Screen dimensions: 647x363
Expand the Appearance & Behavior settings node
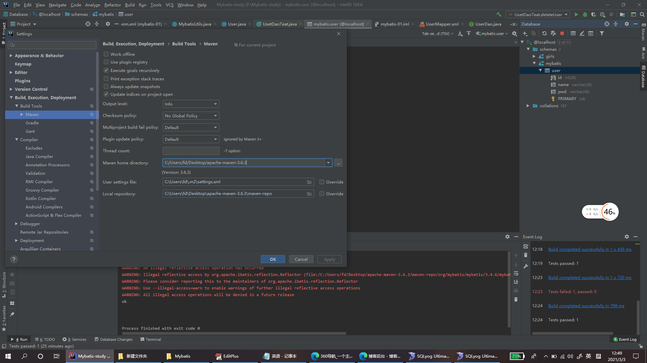click(x=11, y=55)
